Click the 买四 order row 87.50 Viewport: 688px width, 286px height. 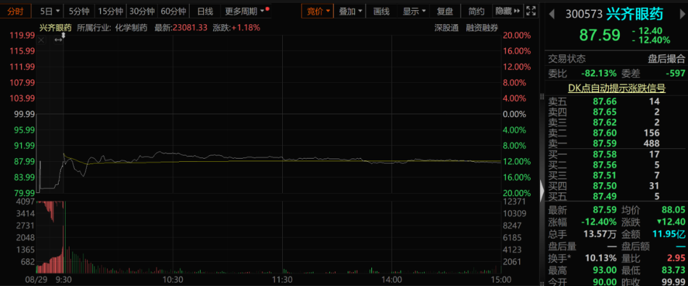pos(617,186)
